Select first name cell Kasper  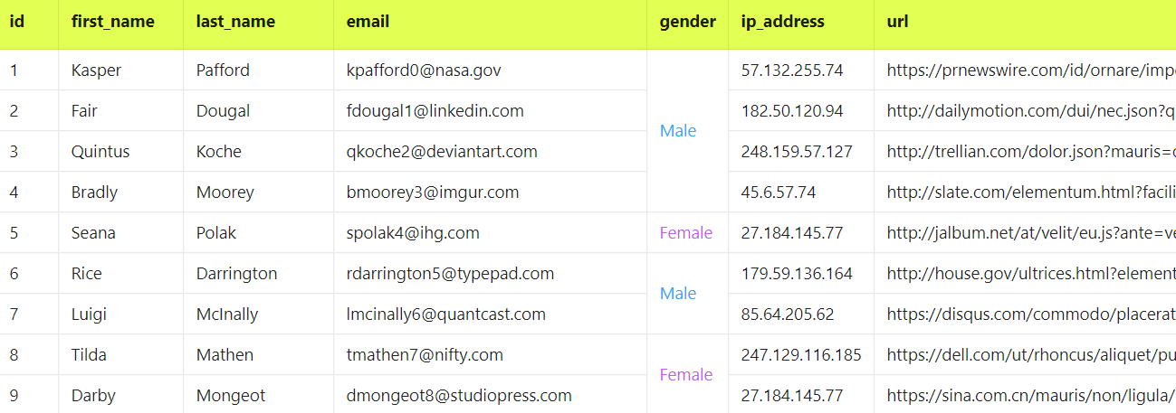point(121,70)
